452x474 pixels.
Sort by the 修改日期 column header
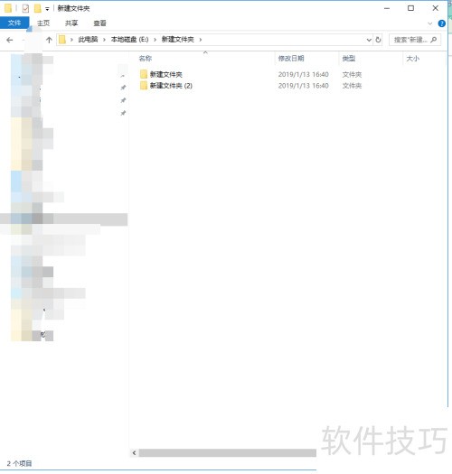(291, 59)
